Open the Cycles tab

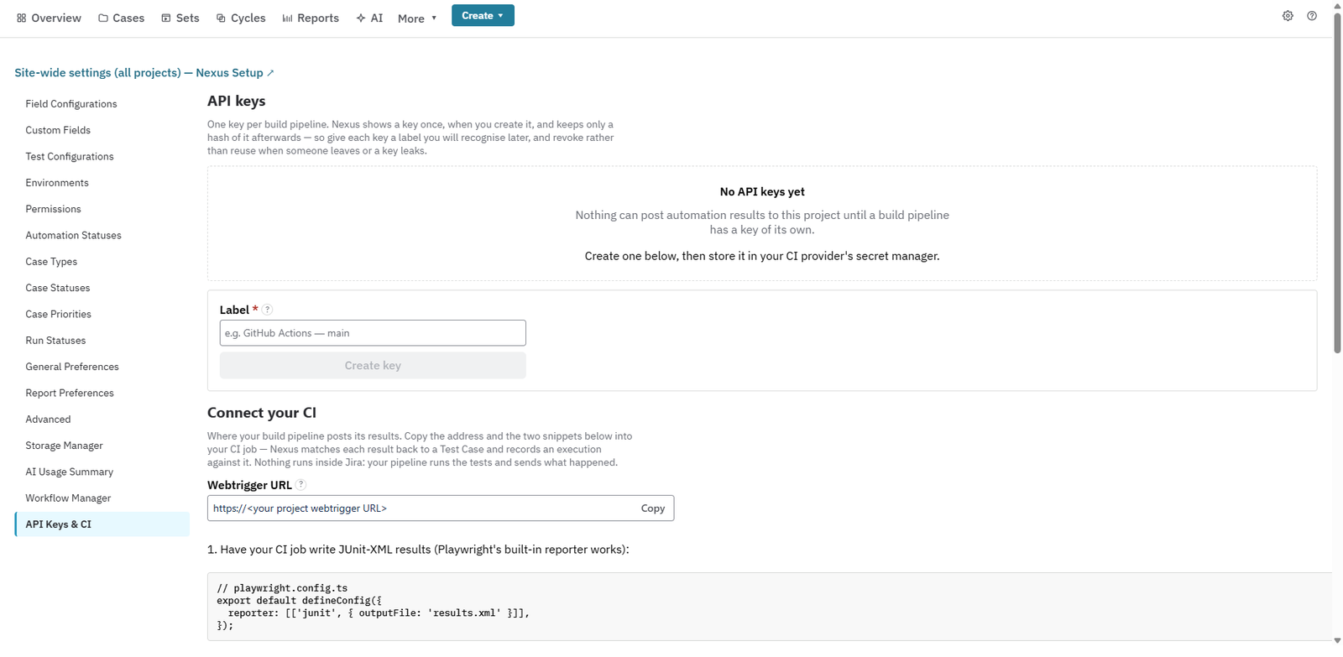pos(241,18)
